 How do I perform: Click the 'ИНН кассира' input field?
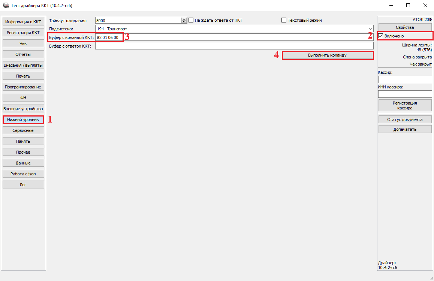[x=405, y=94]
